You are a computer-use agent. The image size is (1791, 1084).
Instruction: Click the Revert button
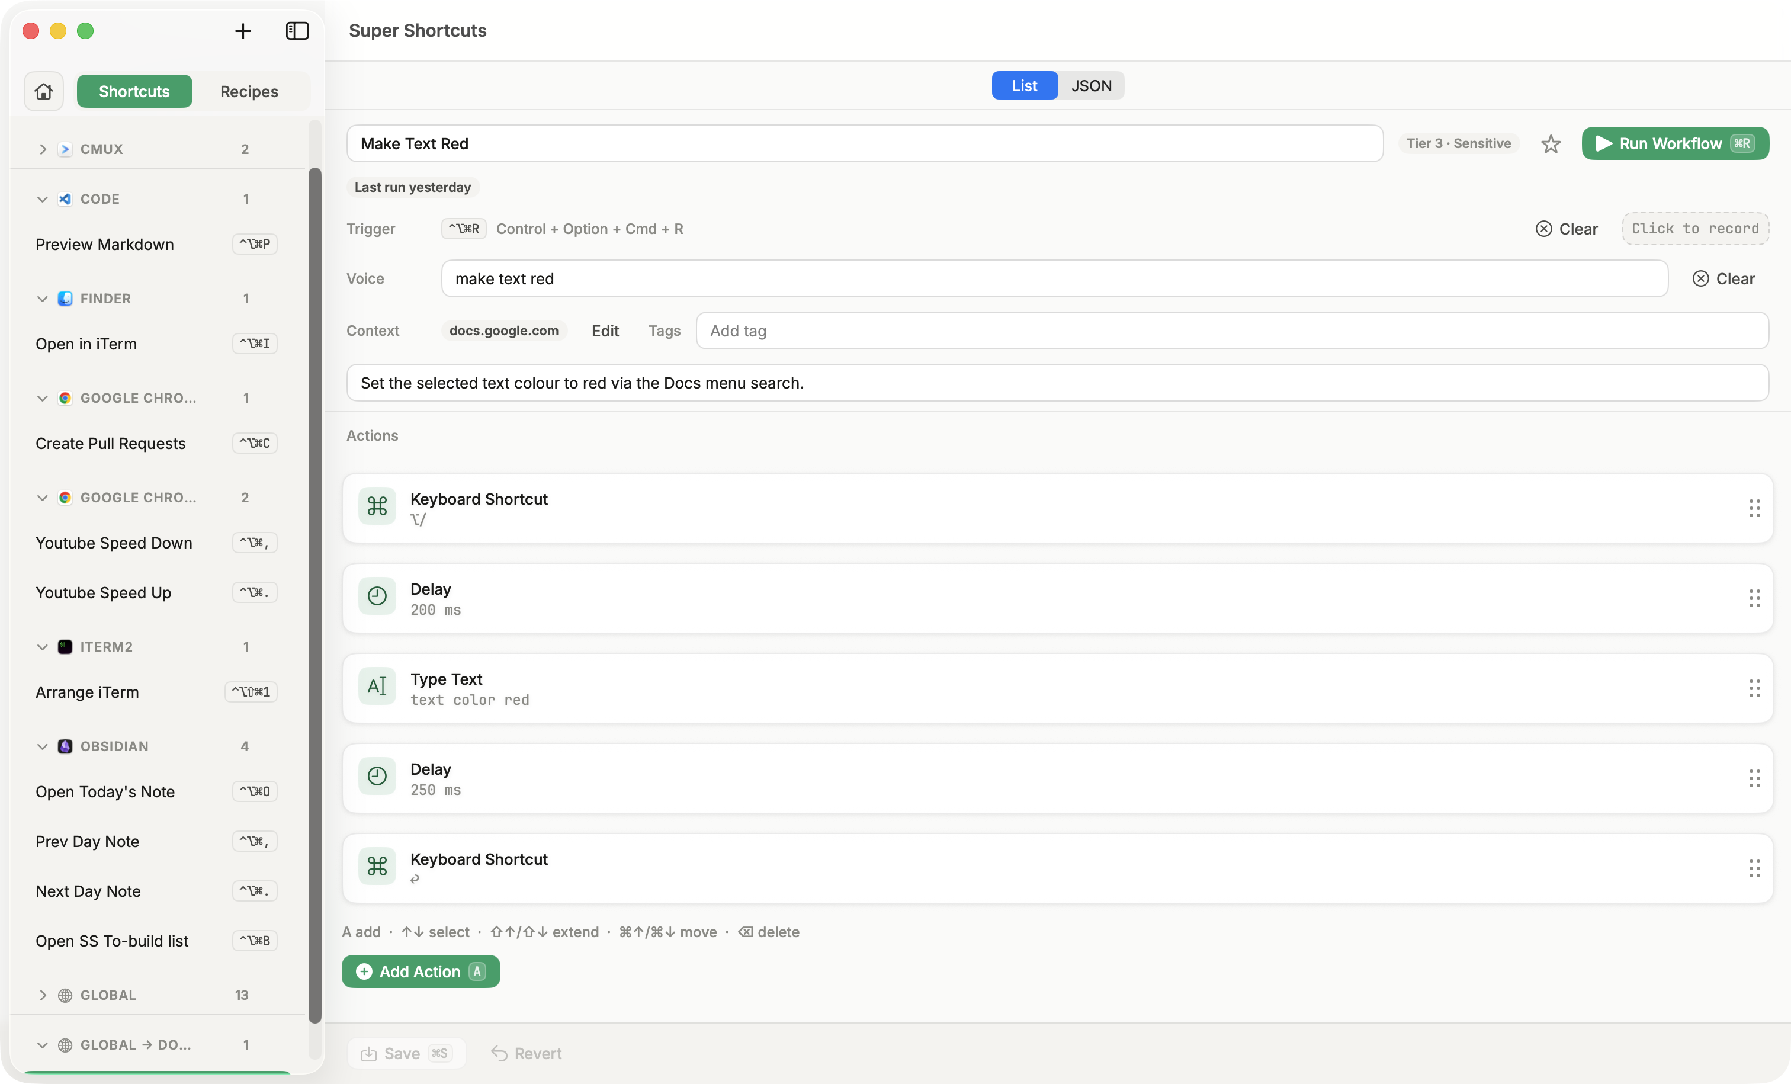[x=527, y=1053]
